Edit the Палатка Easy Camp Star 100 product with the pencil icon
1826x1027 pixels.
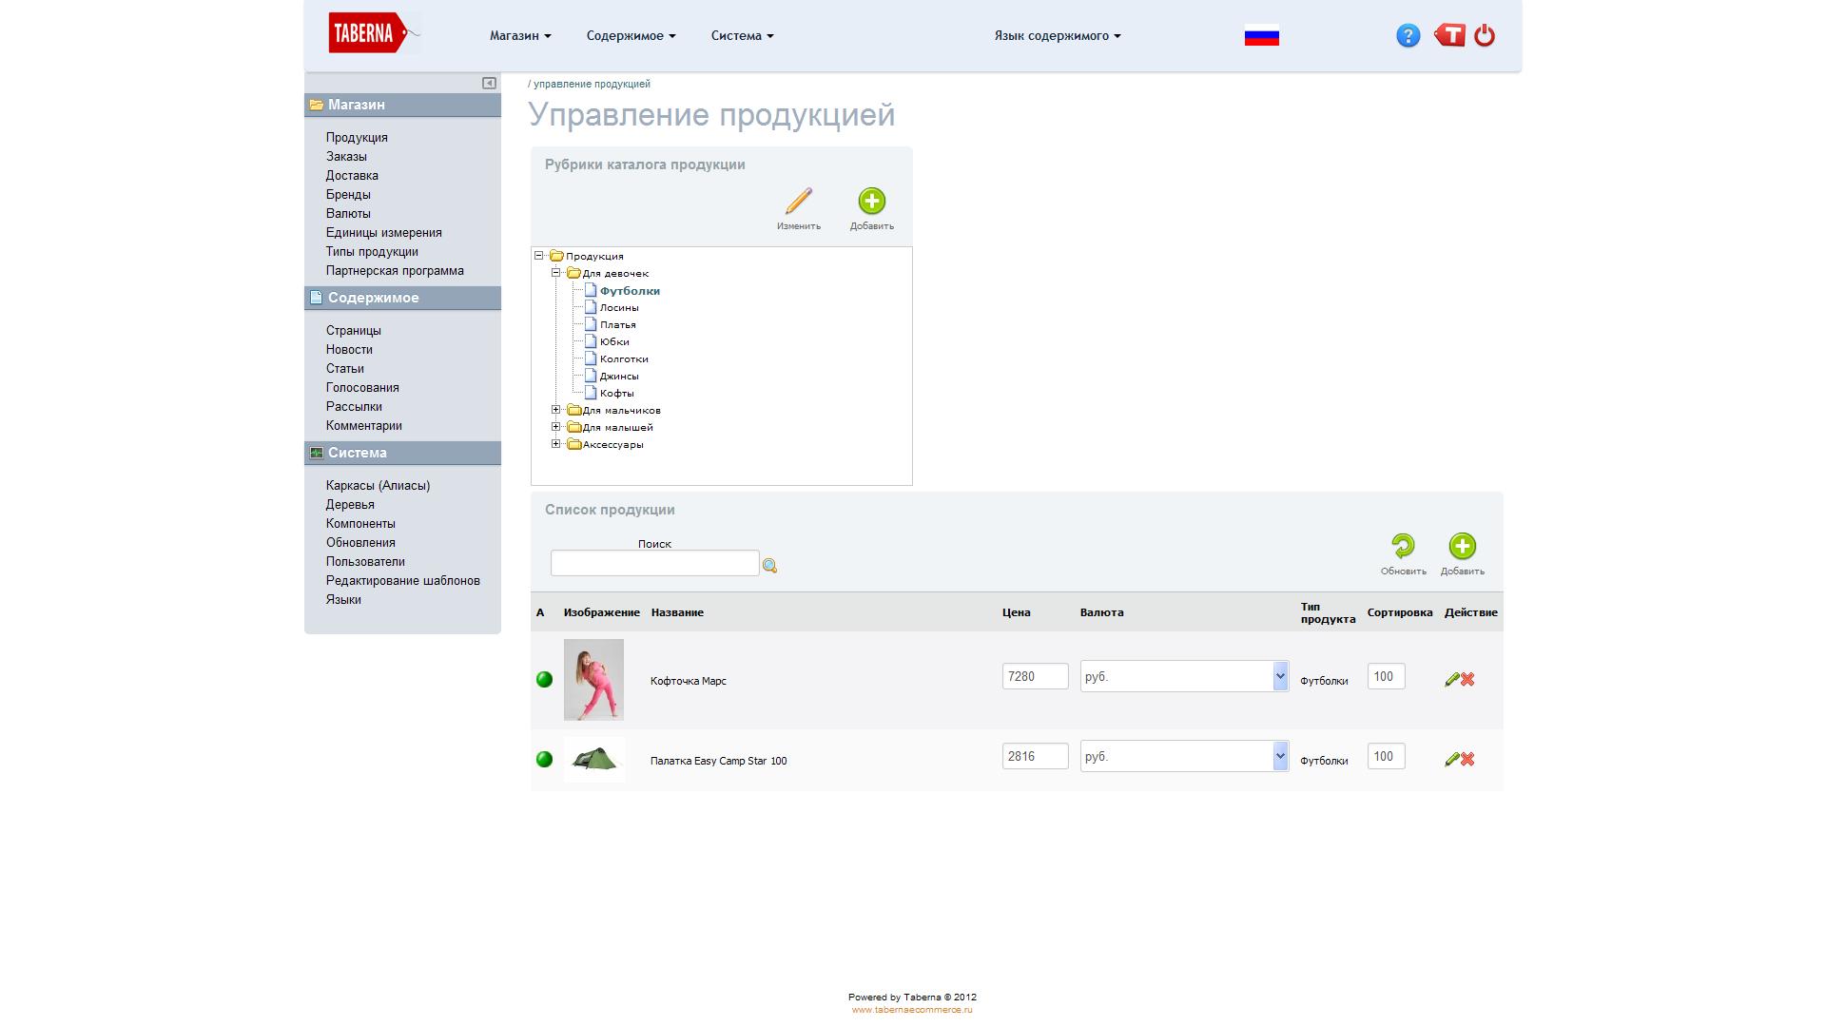(x=1451, y=760)
